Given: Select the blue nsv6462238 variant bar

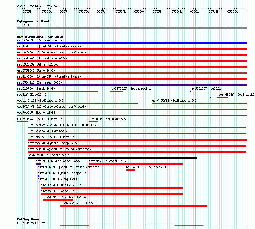Looking at the screenshot, I should click(x=132, y=43).
